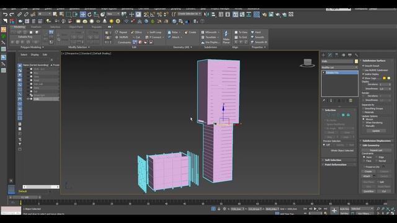This screenshot has height=223, width=397.
Task: Click the Rectangular Selection Region icon
Action: pos(68,14)
